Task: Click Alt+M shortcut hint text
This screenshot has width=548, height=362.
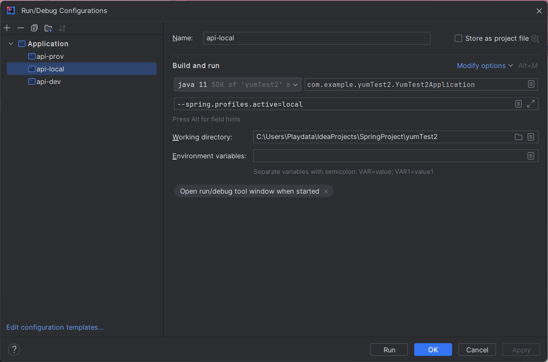Action: click(527, 66)
